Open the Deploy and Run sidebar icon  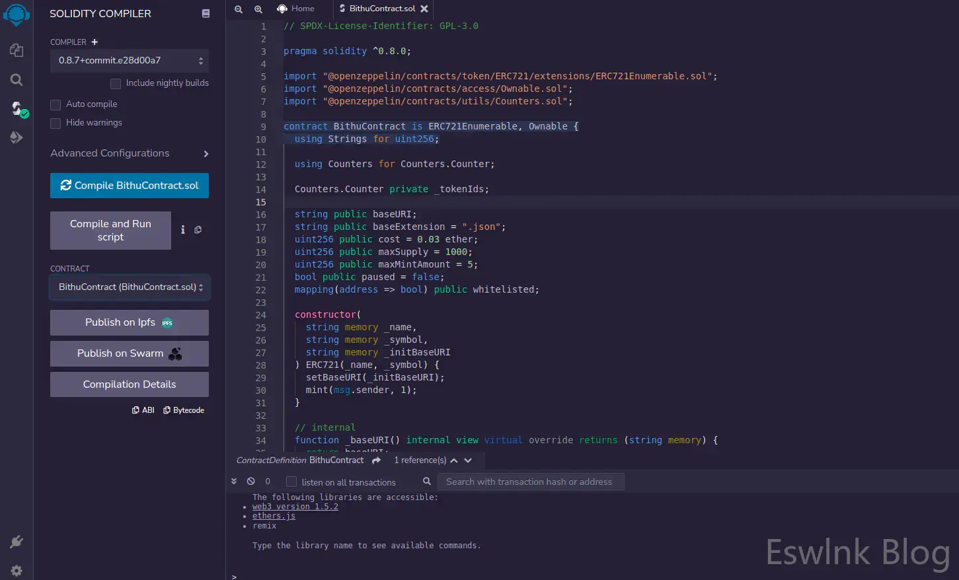[x=17, y=137]
